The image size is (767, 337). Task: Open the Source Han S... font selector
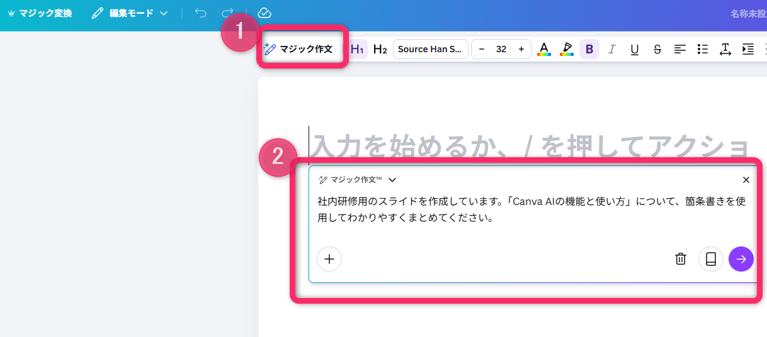(431, 49)
